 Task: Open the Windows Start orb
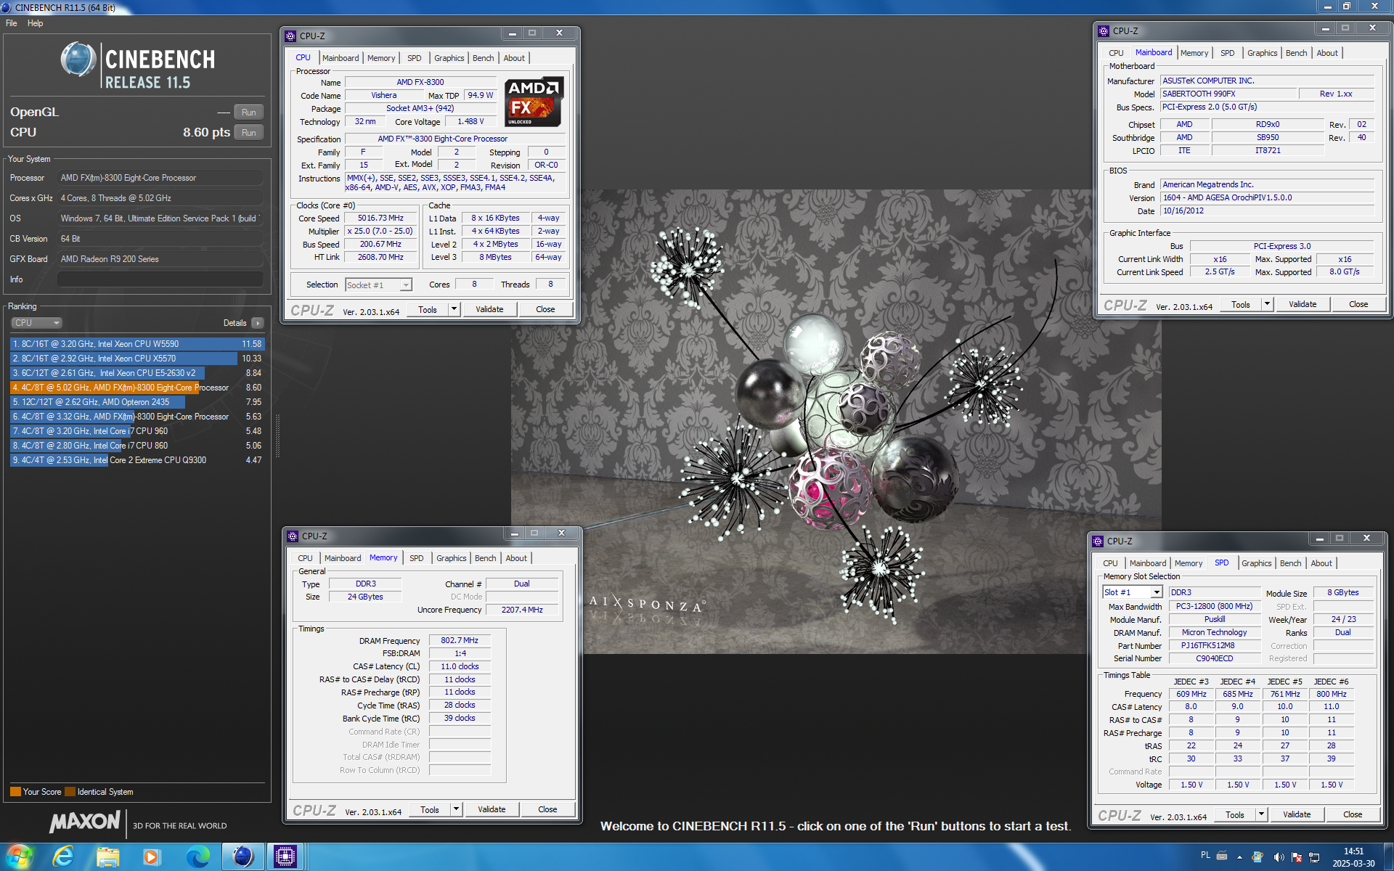[x=20, y=856]
